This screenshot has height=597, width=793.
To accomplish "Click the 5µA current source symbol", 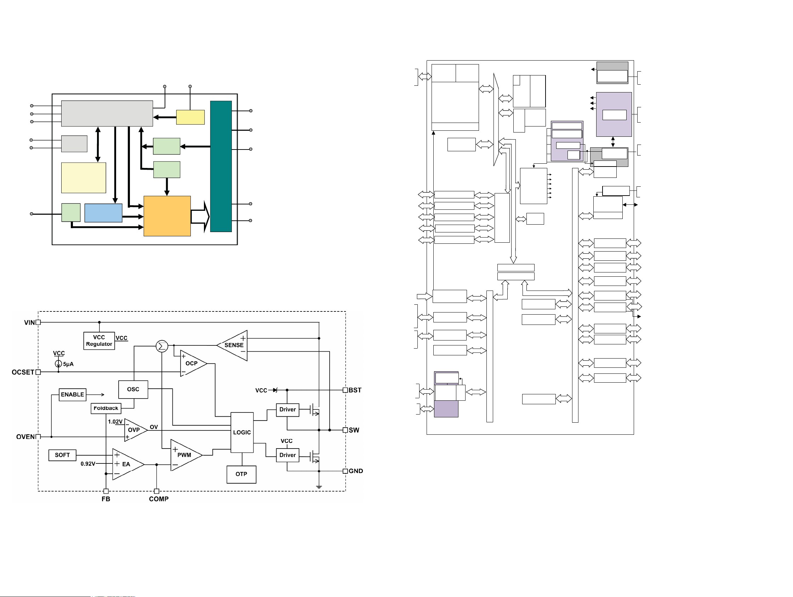I will [x=58, y=364].
